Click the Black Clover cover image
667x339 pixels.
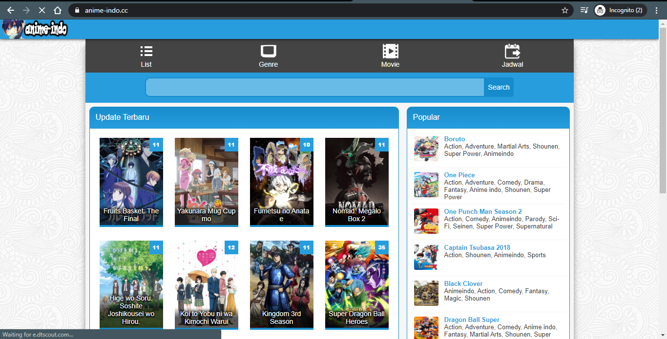426,293
